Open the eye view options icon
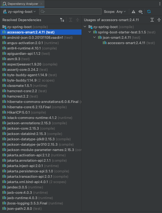Image resolution: width=162 pixels, height=213 pixels. coord(140,12)
